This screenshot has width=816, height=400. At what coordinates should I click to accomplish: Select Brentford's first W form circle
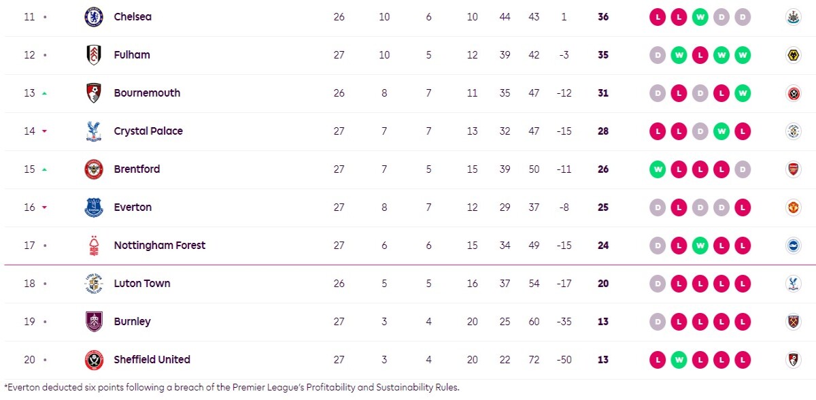coord(657,169)
